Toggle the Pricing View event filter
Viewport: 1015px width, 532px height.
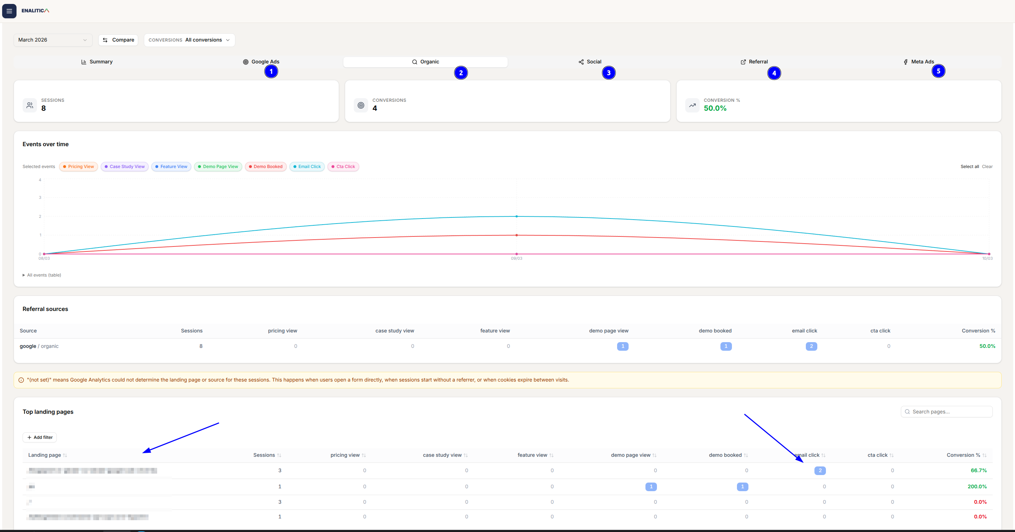click(79, 167)
